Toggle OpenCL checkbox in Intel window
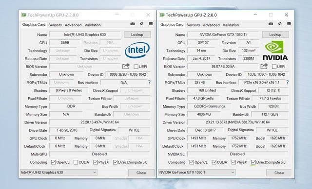The height and width of the screenshot is (189, 312). coord(53,162)
